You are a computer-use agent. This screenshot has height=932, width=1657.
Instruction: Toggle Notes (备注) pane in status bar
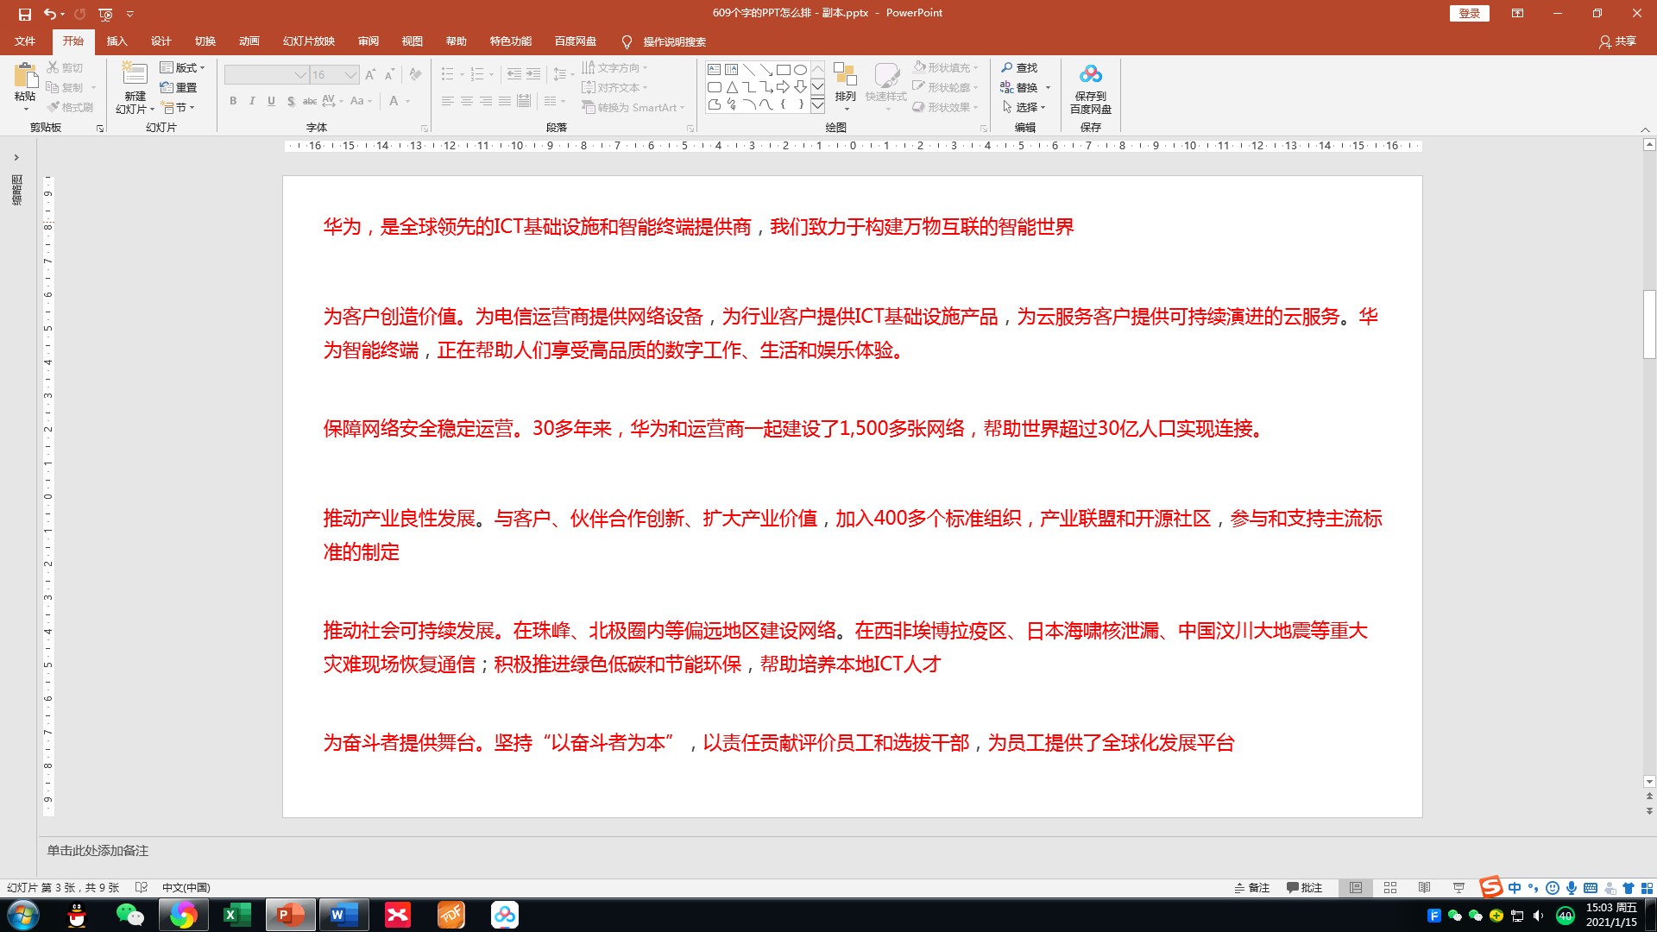1251,888
